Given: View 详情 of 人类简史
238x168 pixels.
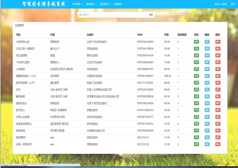Looking at the screenshot, I should pyautogui.click(x=196, y=69).
